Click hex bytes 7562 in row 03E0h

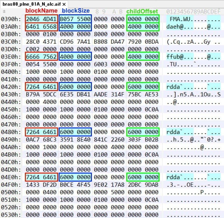50,57
